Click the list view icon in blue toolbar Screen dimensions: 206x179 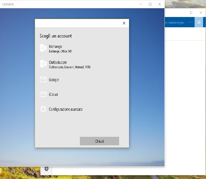coord(199,22)
